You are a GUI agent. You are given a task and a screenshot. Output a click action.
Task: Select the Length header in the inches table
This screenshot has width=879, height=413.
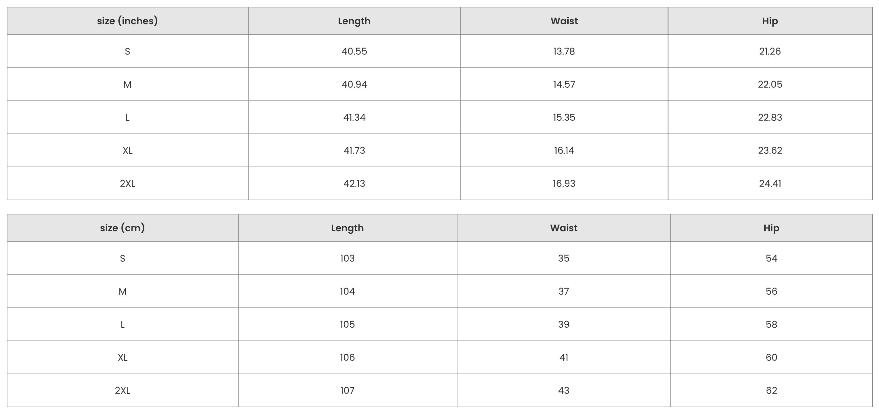point(354,21)
